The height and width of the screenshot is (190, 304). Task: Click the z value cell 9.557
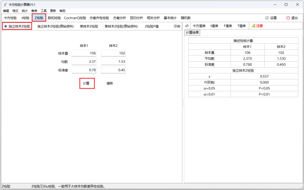[x=264, y=76]
